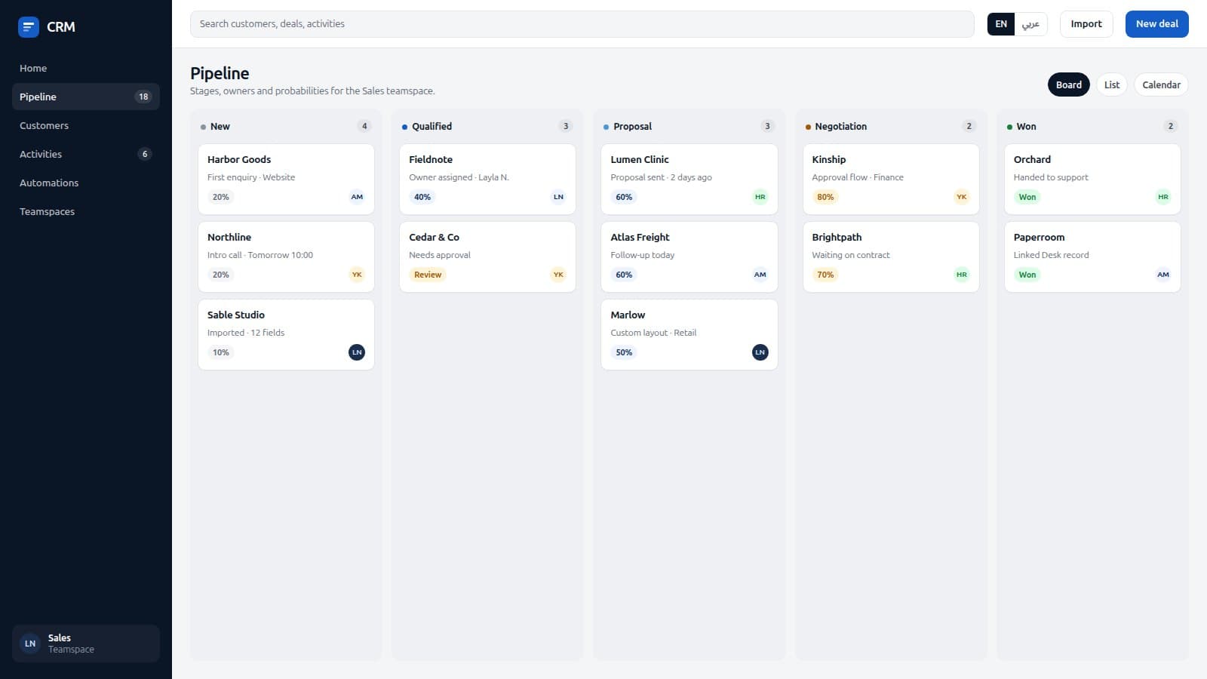Open the Sales teamspace switcher
Screen dimensions: 1207x679
tap(86, 644)
